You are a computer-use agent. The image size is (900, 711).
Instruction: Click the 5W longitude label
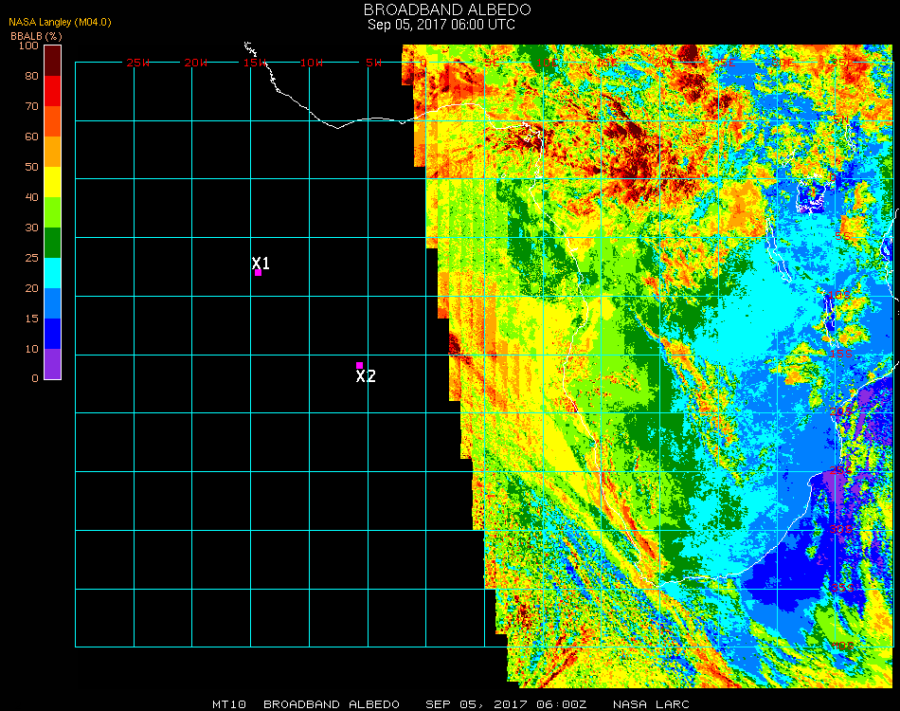(x=373, y=63)
